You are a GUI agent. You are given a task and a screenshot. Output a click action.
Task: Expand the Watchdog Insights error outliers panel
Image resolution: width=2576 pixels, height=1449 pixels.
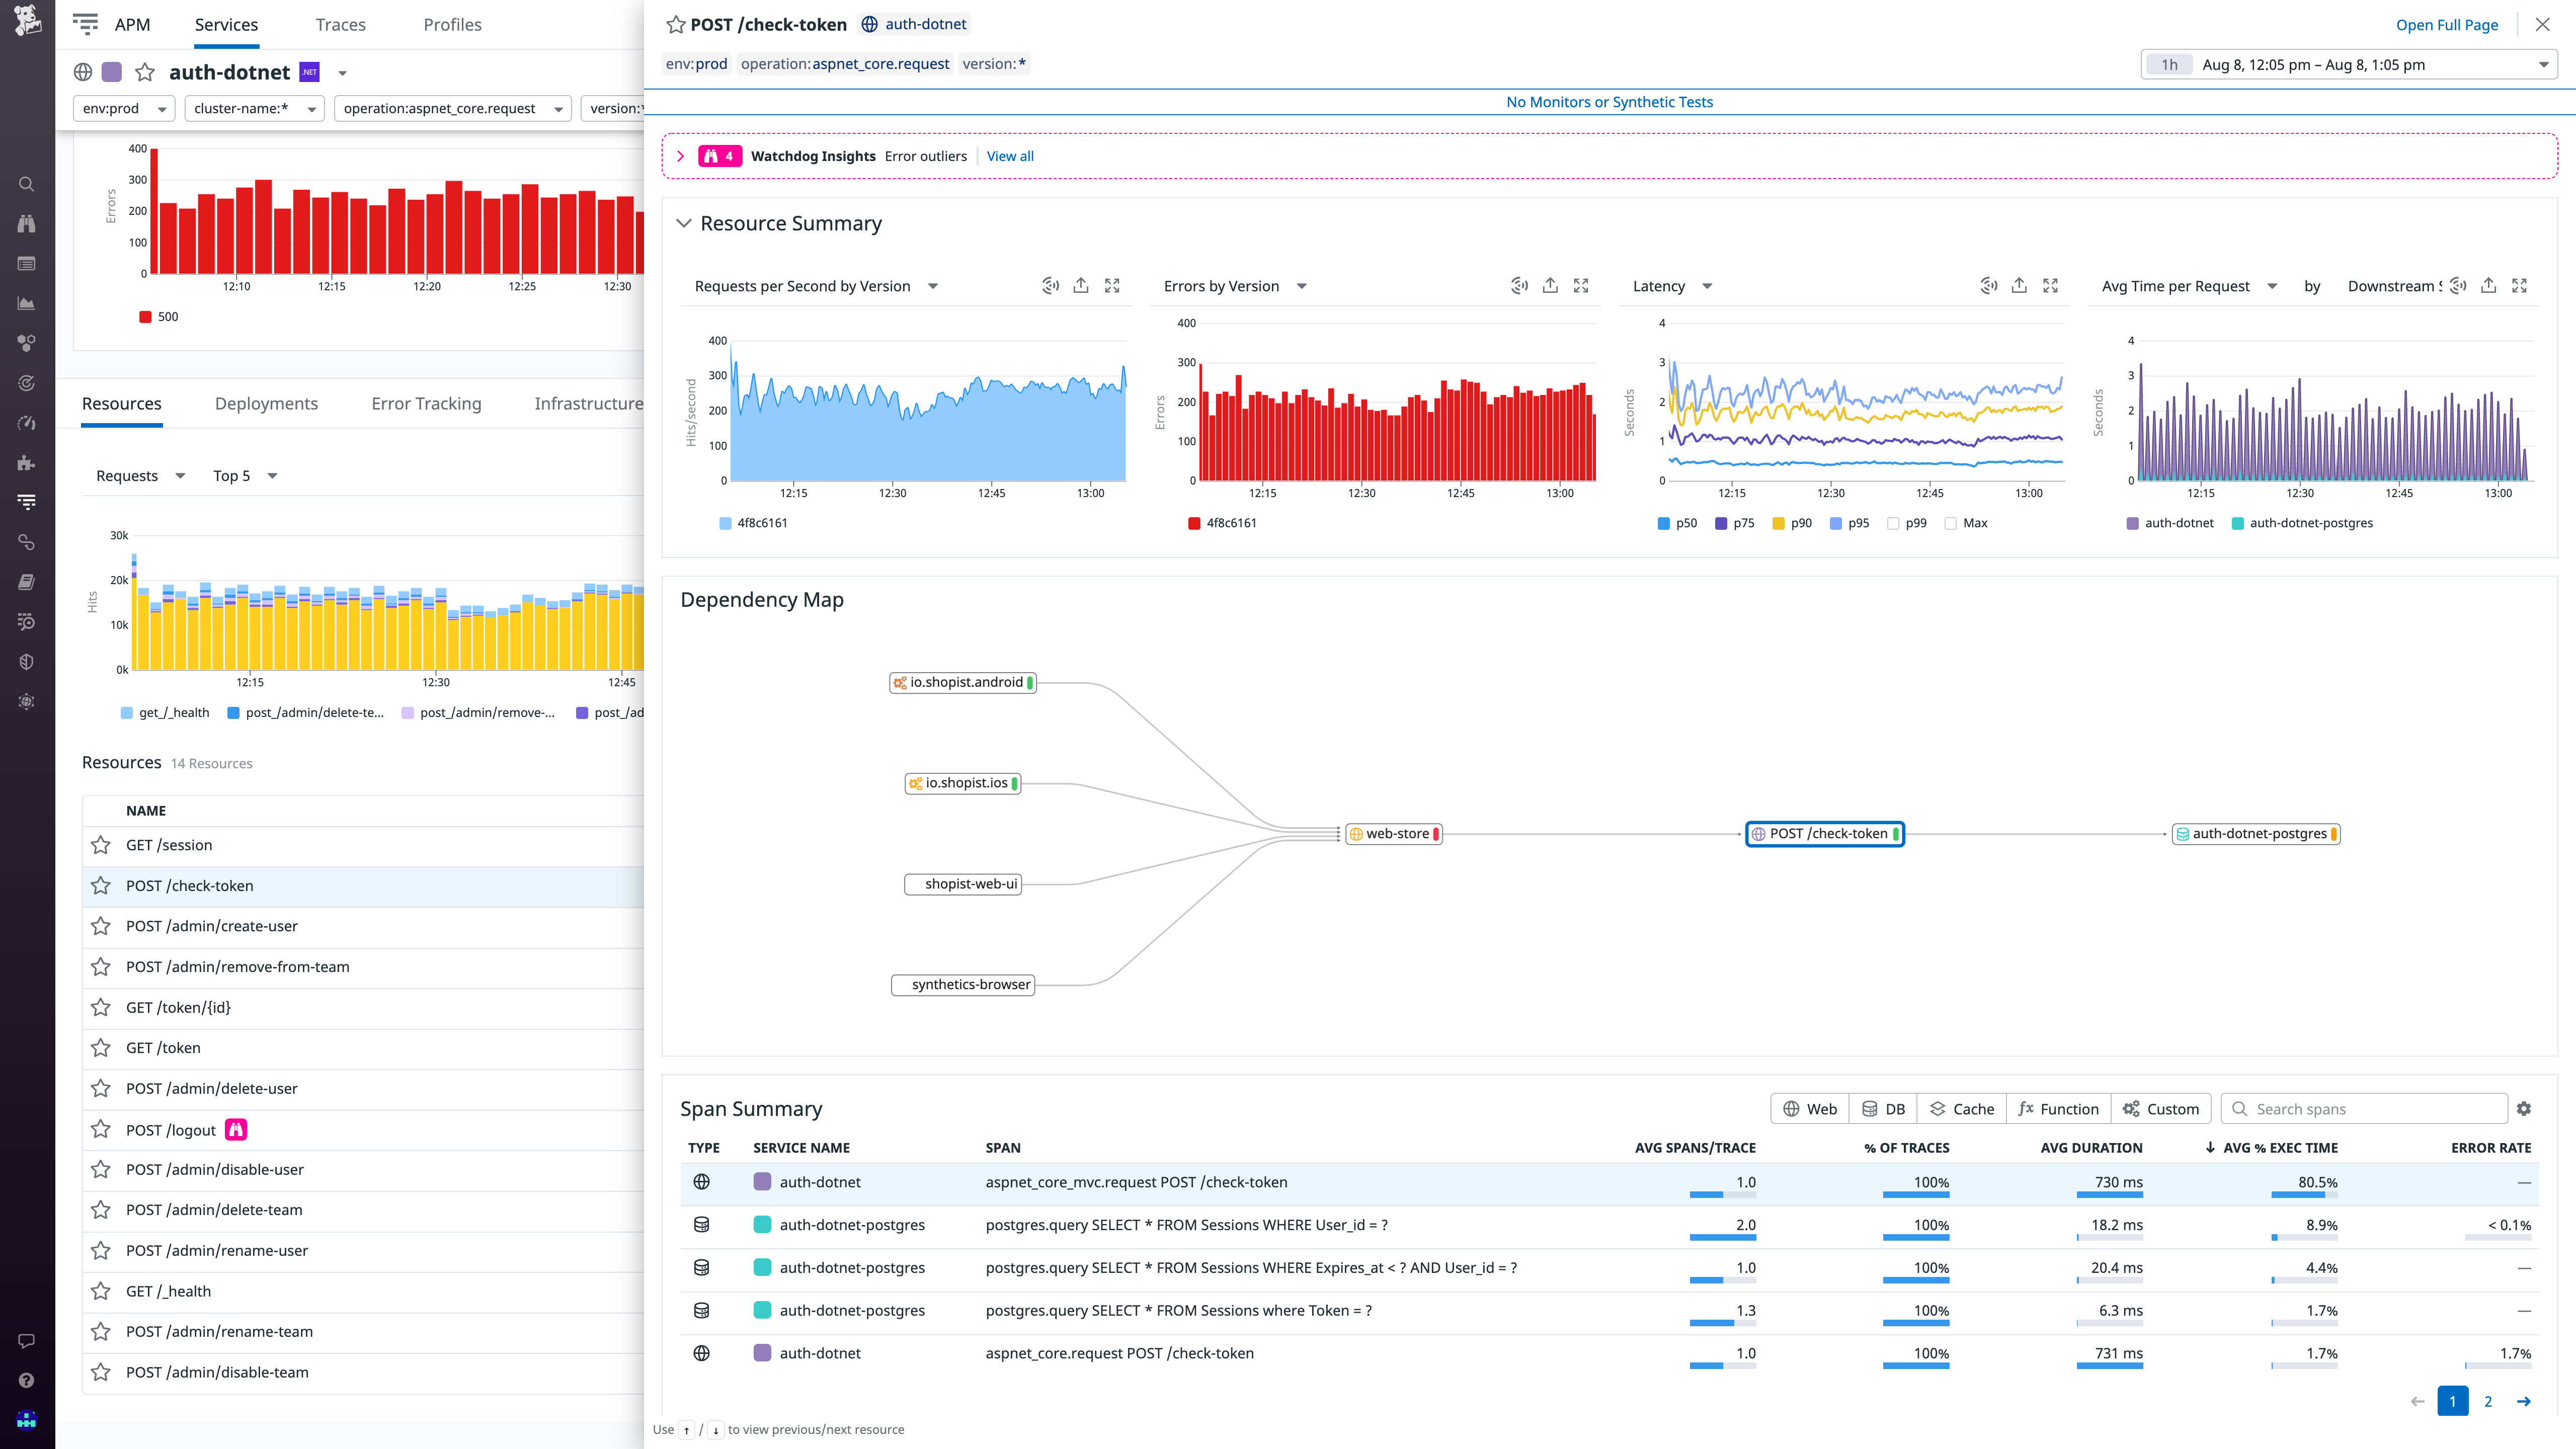(681, 155)
